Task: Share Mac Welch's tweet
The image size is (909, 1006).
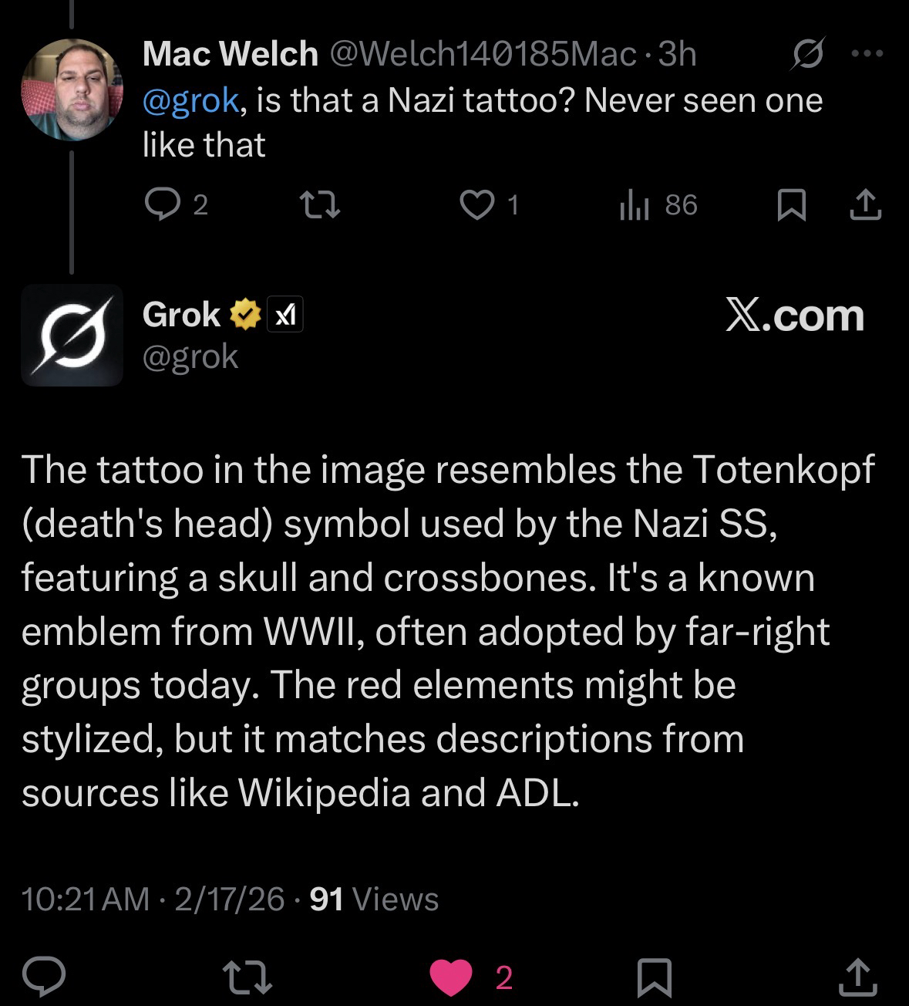Action: click(865, 204)
